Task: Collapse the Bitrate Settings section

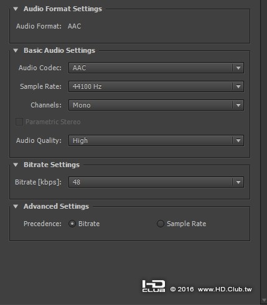Action: click(16, 165)
